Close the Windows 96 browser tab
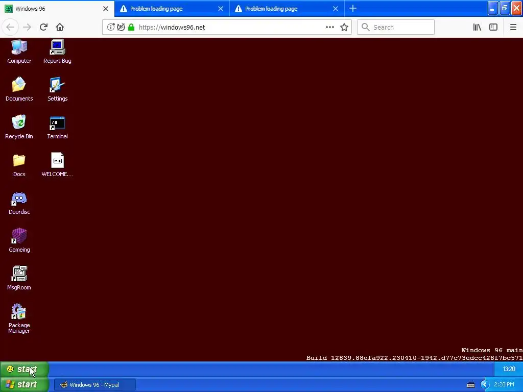523x392 pixels. tap(106, 9)
